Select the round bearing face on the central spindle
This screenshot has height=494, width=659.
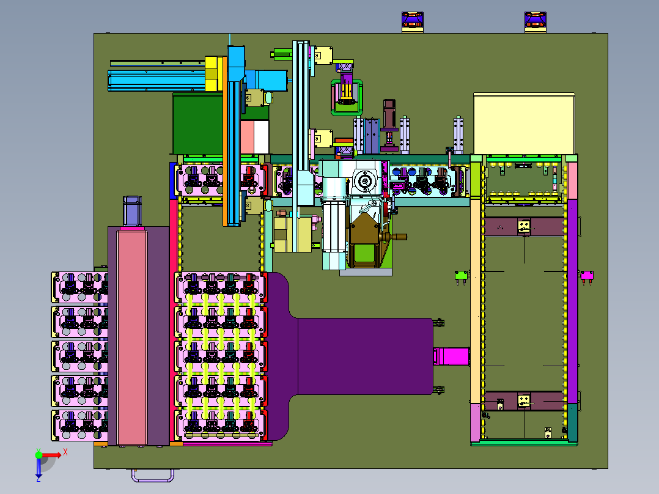point(366,180)
